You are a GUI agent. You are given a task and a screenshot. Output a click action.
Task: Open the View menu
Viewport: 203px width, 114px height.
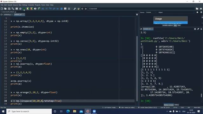coord(47,5)
